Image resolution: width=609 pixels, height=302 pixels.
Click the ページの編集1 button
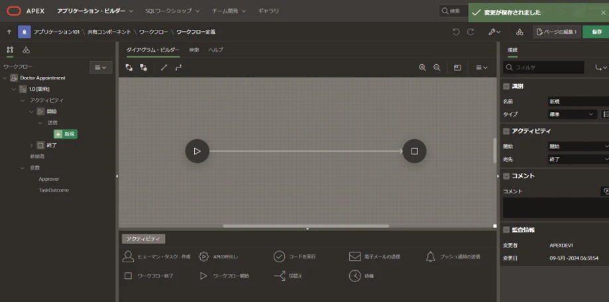(557, 32)
